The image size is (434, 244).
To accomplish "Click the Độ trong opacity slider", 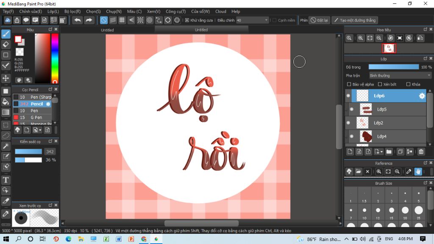I will [x=394, y=67].
